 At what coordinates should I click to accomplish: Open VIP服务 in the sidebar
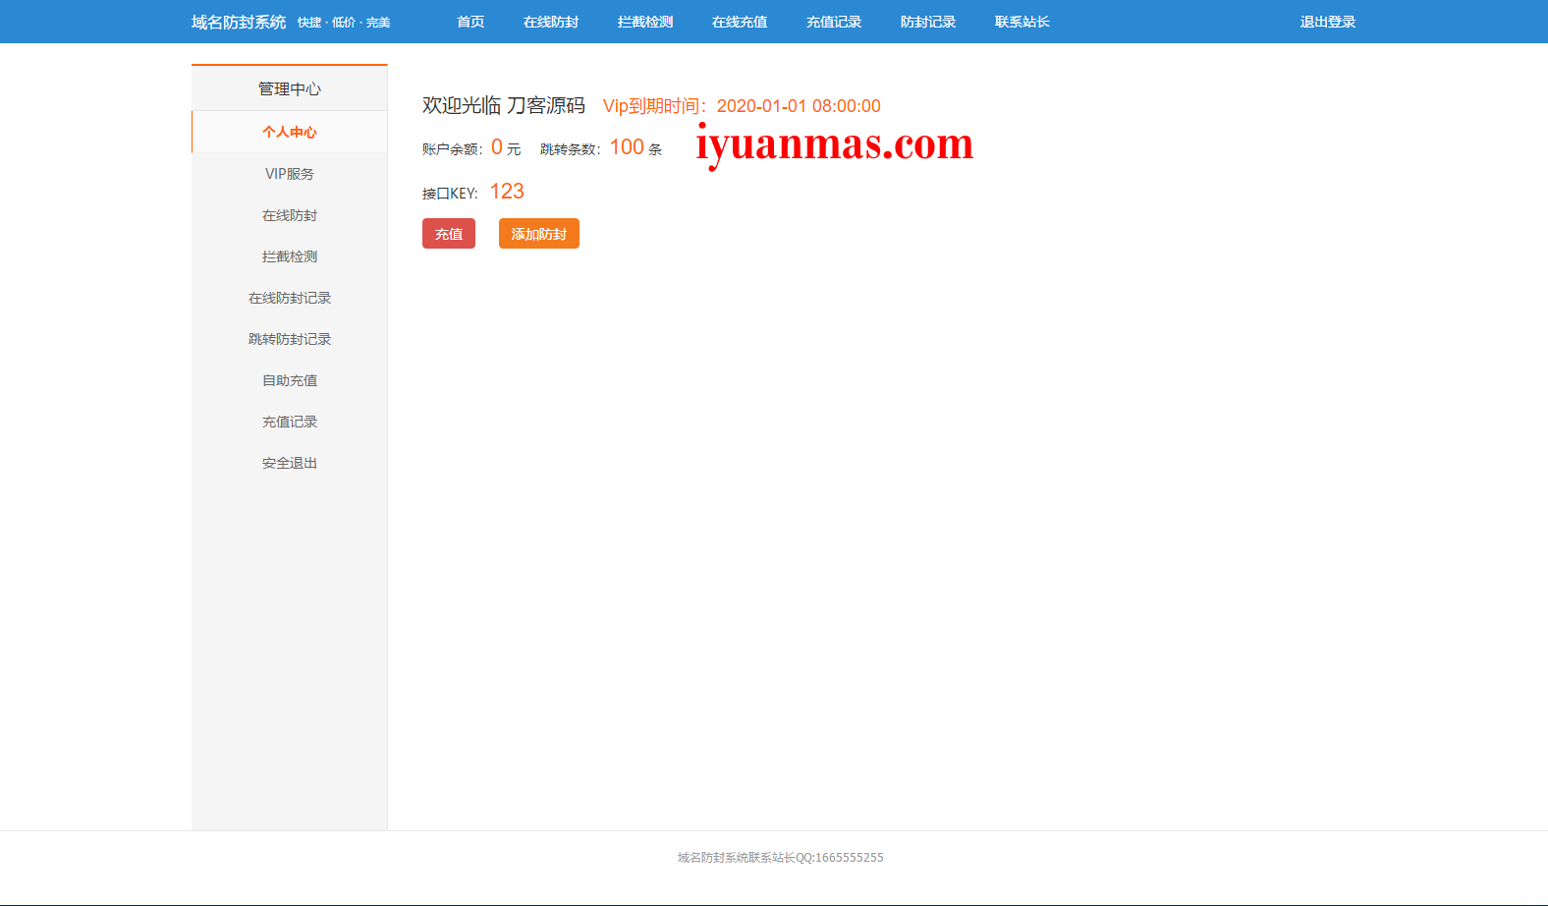pos(290,174)
